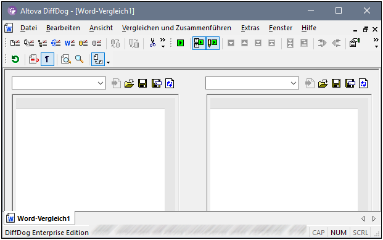Open comparison options icon

click(355, 43)
